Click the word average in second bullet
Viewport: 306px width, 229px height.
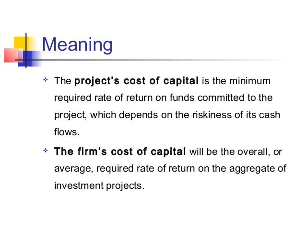tap(73, 169)
